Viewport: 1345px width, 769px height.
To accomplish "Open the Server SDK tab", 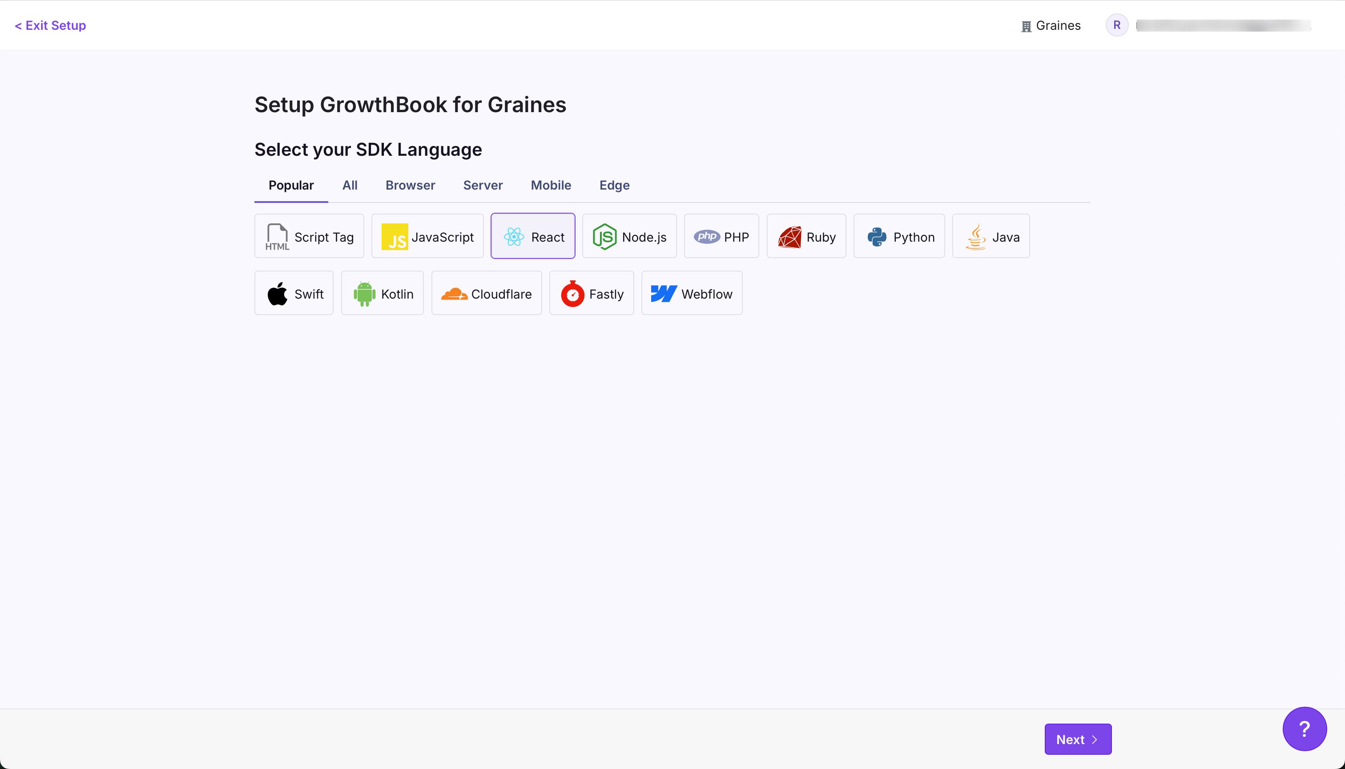I will click(x=483, y=185).
